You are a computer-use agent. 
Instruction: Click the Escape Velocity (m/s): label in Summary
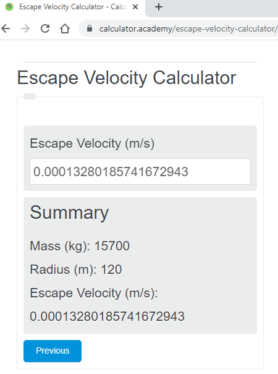94,293
